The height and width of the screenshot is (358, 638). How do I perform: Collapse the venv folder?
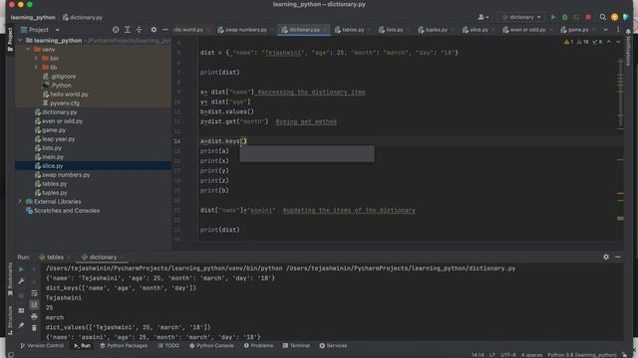pos(28,49)
